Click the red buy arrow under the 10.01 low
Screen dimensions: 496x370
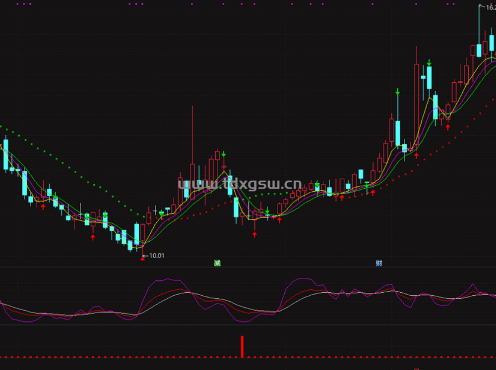click(142, 259)
